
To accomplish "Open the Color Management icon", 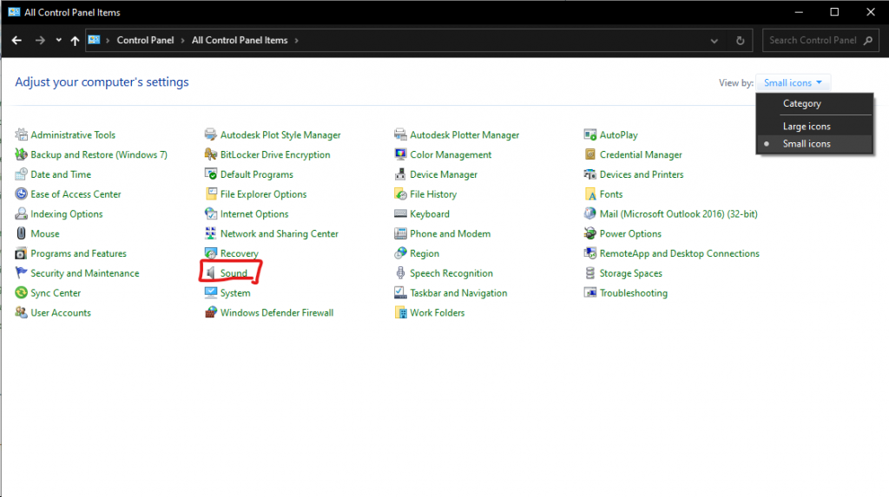I will click(400, 154).
